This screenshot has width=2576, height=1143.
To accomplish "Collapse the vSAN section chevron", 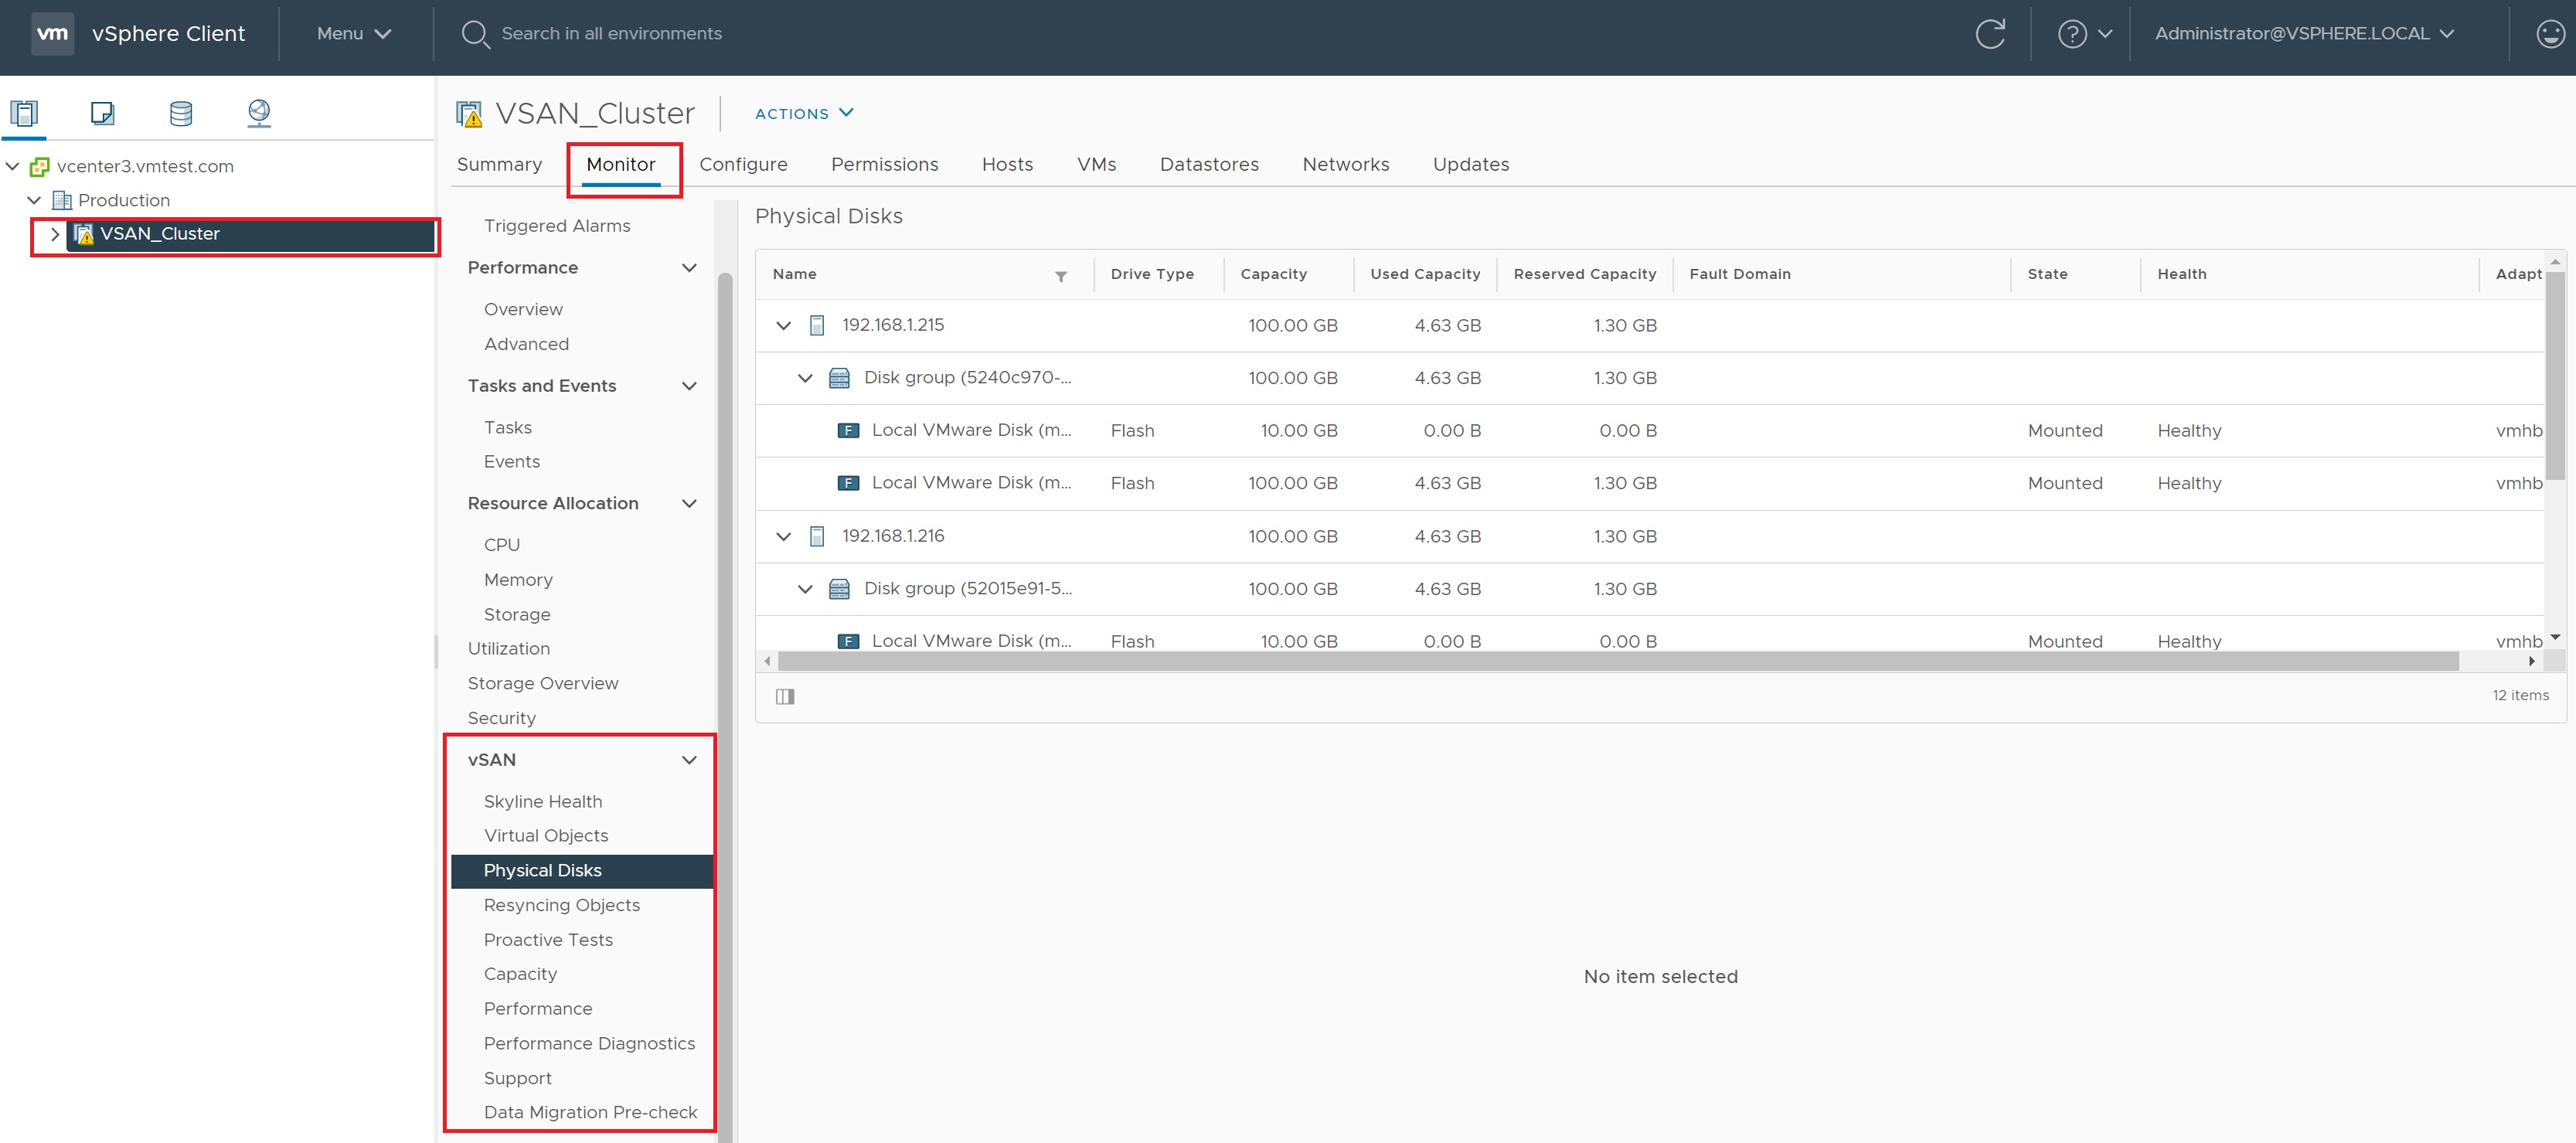I will point(689,760).
